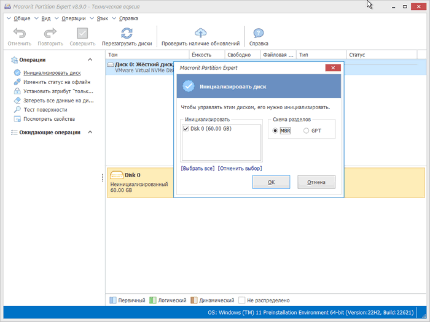This screenshot has height=322, width=430.
Task: Click the Commit checkmark toolbar icon
Action: click(82, 34)
